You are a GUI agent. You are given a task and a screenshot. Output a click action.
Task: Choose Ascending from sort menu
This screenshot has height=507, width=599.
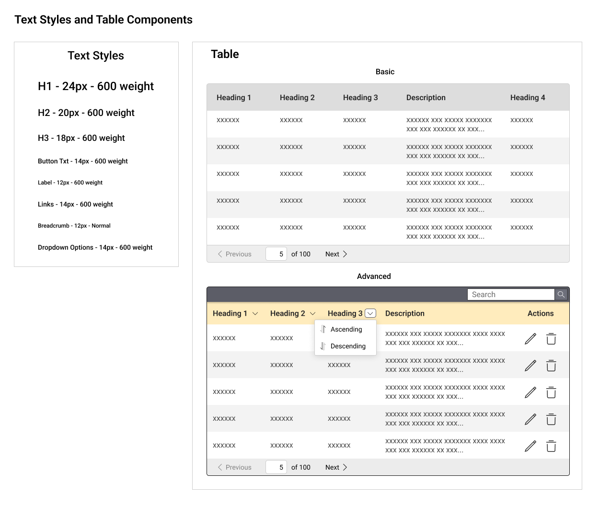point(346,329)
